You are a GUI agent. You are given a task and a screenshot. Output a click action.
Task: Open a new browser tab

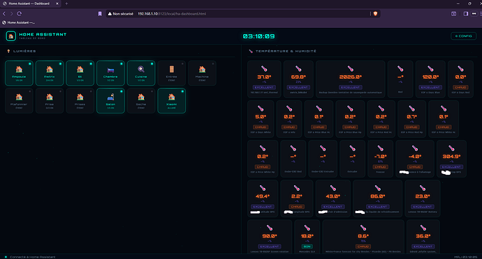[x=66, y=3]
